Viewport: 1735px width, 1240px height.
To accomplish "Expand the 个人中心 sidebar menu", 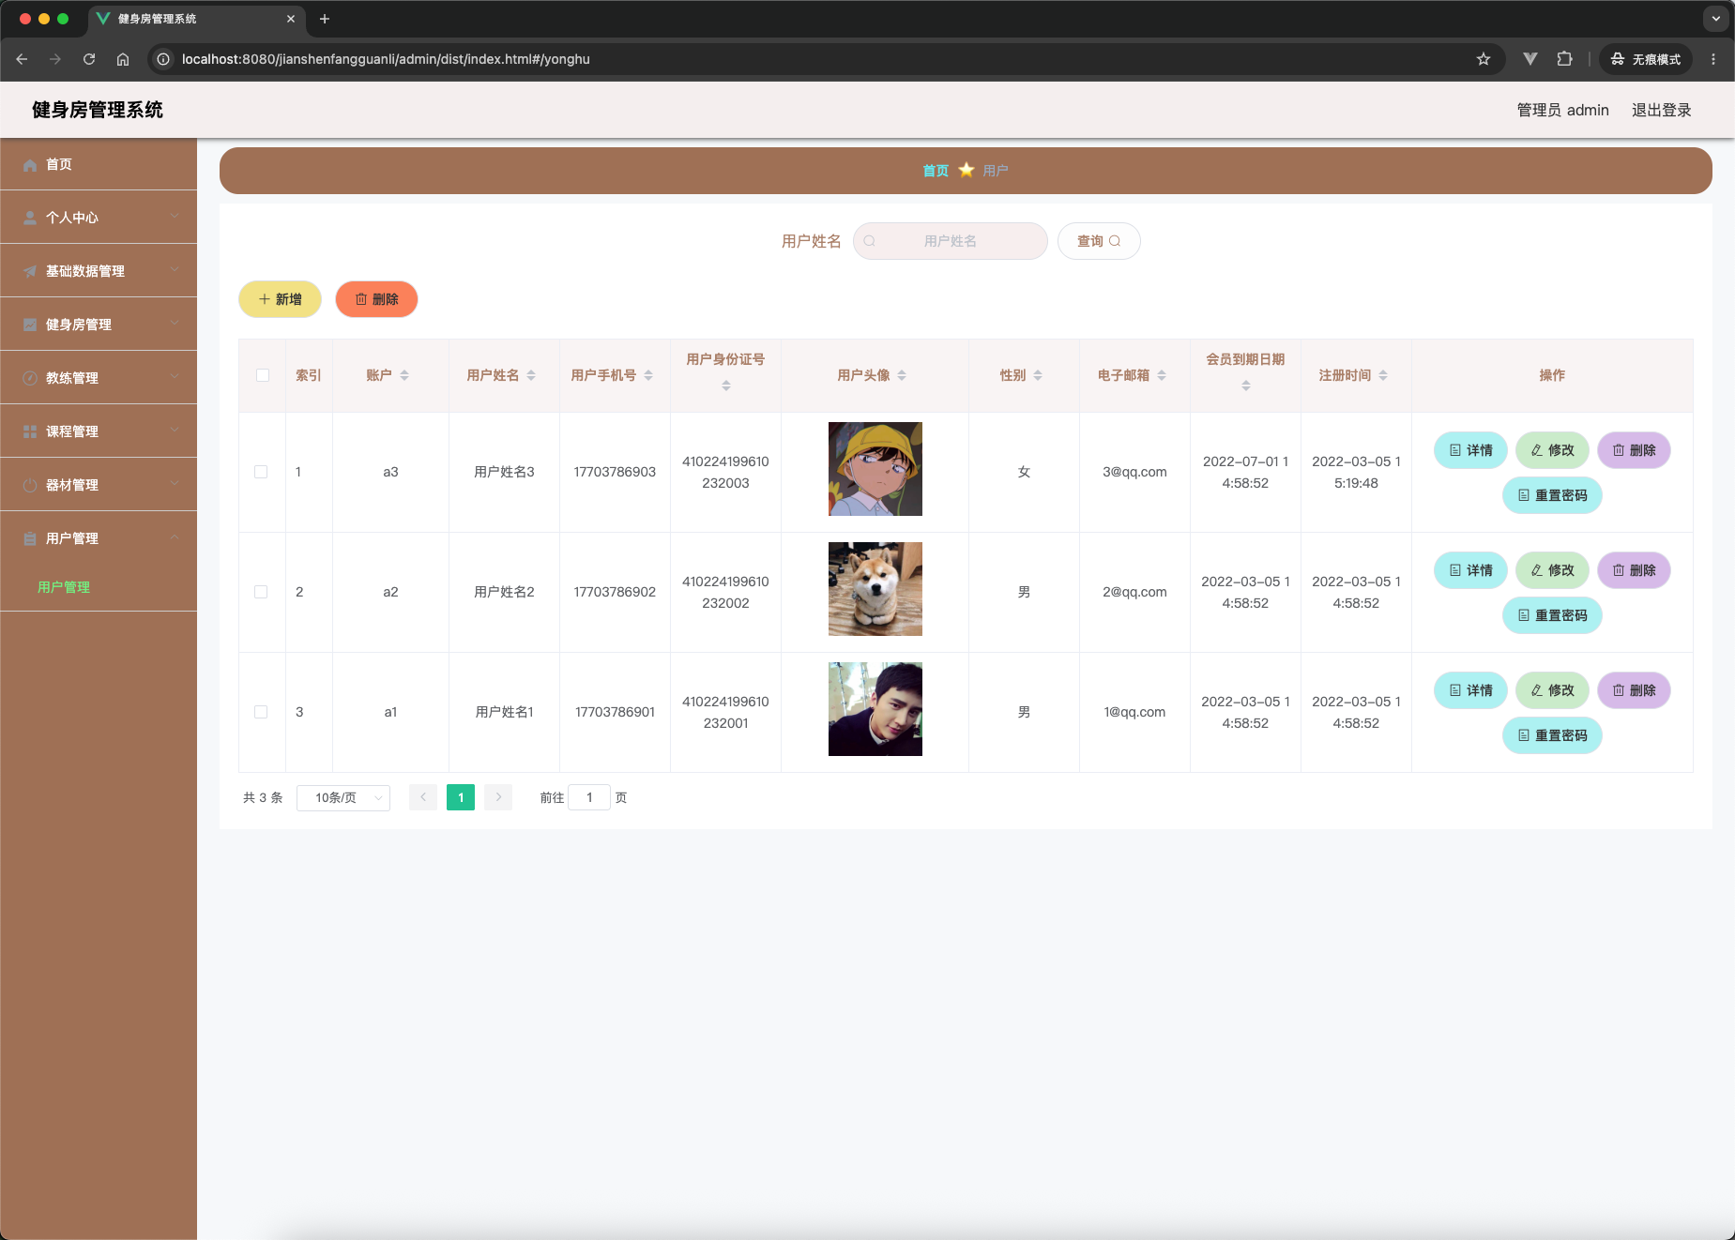I will [x=99, y=218].
